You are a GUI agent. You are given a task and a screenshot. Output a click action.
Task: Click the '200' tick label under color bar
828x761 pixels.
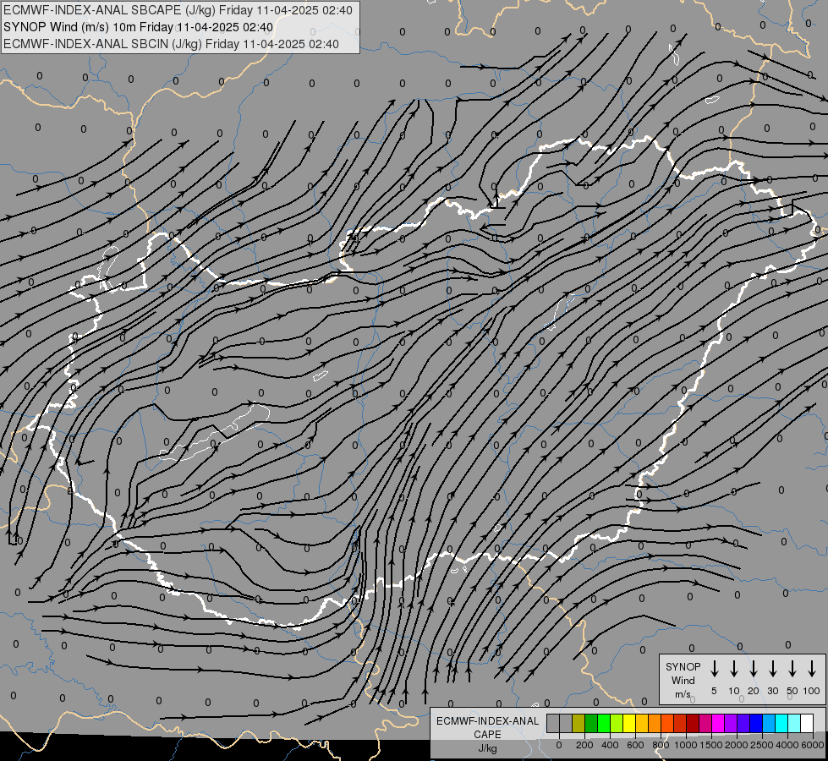(x=584, y=745)
